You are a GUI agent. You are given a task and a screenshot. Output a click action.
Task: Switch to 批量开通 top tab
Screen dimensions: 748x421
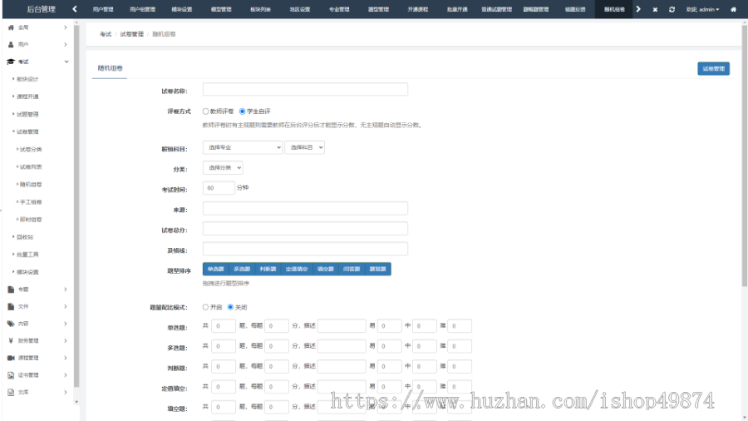click(457, 9)
